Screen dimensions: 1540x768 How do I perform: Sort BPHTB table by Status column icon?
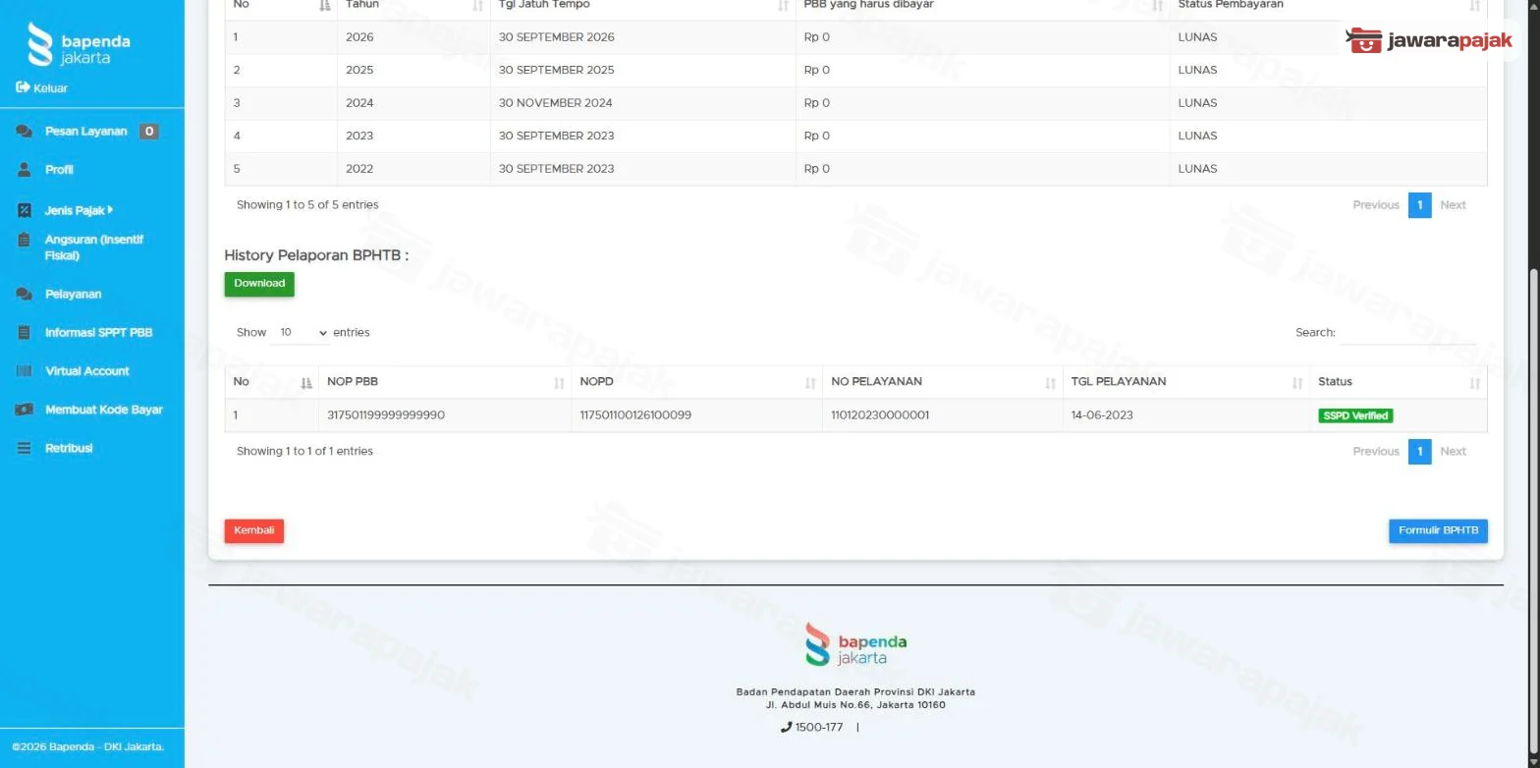click(1474, 383)
